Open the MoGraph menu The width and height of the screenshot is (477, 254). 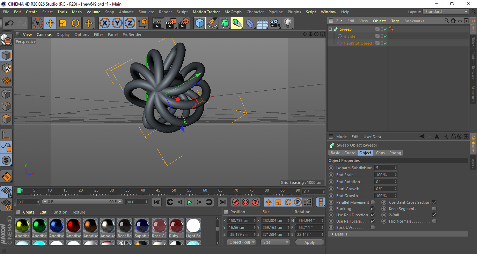click(233, 12)
